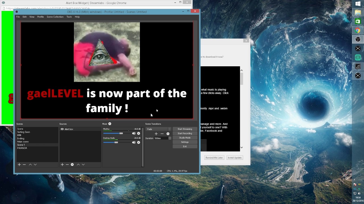Screen dimensions: 364x204
Task: Add a new source with the plus icon
Action: 62,164
